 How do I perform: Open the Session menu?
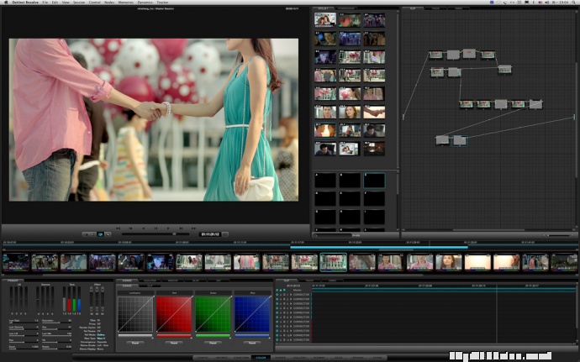(79, 3)
